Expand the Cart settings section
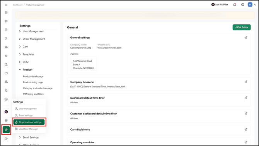Viewport: 259px width, 146px height. [23, 47]
